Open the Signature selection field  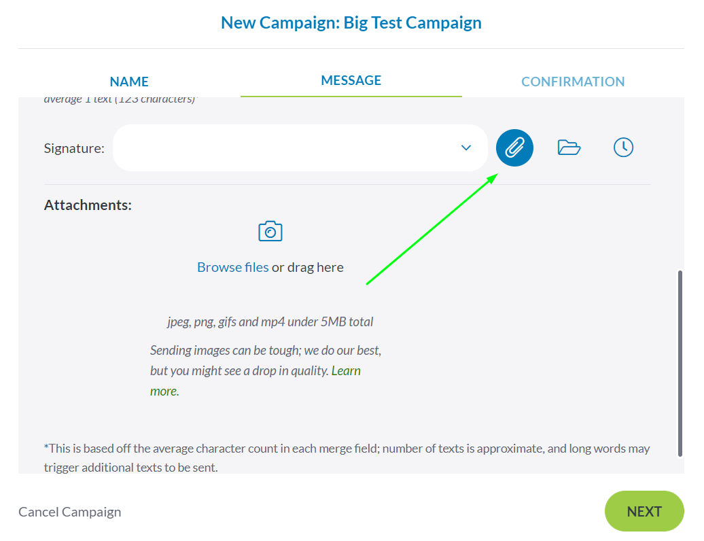coord(285,148)
